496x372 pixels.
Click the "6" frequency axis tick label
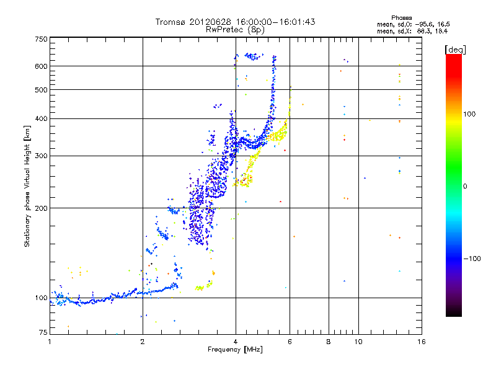click(x=290, y=342)
